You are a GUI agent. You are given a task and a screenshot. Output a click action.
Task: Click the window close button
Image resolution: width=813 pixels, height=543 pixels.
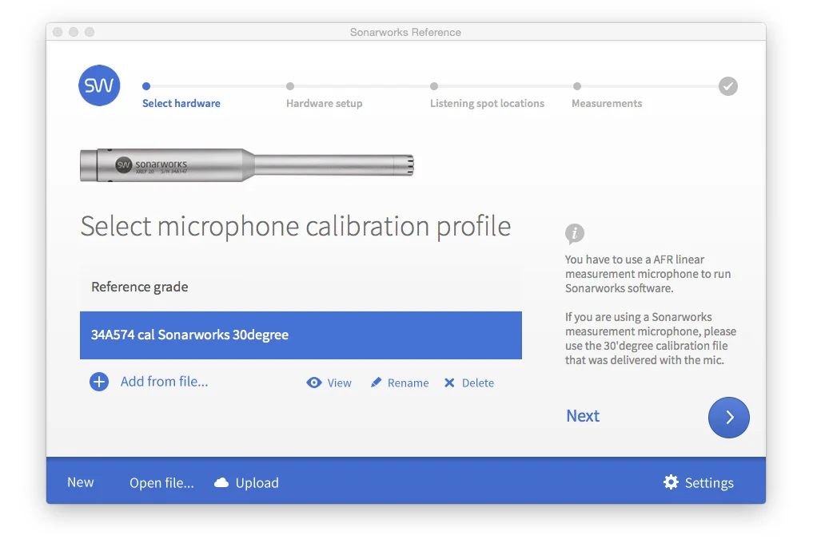tap(58, 32)
